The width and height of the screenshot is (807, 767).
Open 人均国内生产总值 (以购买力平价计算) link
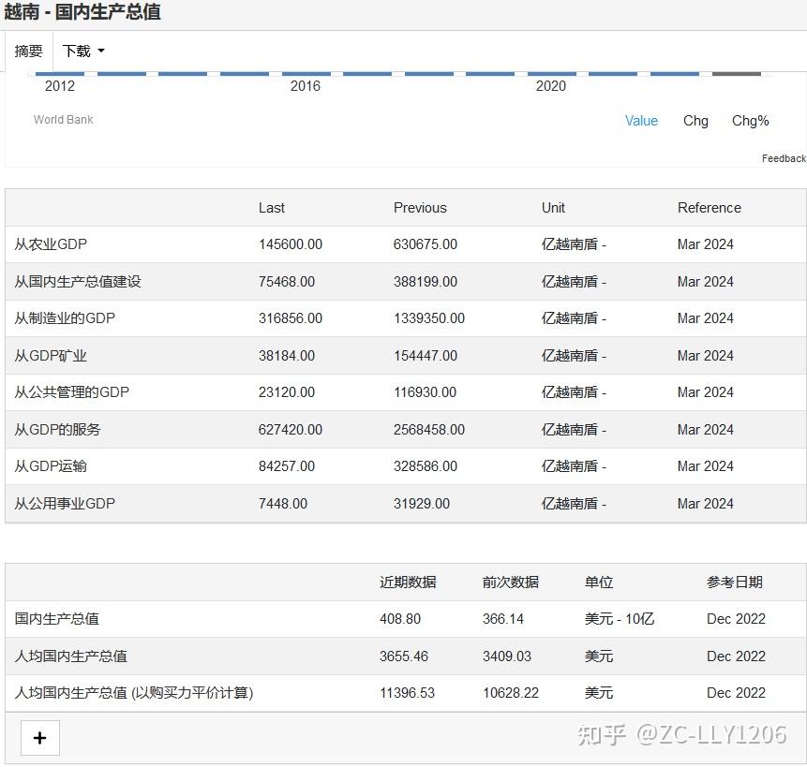(x=134, y=693)
